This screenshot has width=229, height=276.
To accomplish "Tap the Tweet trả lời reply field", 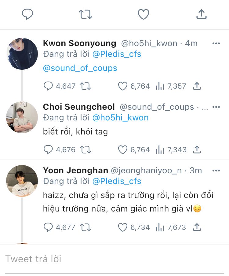I will tap(114, 259).
